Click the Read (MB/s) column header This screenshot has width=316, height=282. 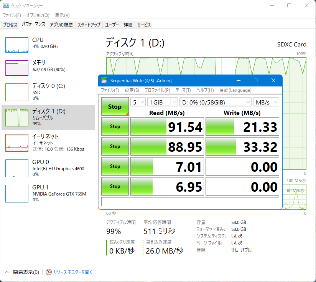pyautogui.click(x=167, y=113)
